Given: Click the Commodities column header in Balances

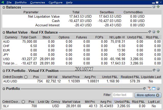Looking at the screenshot, I should 133,12.
